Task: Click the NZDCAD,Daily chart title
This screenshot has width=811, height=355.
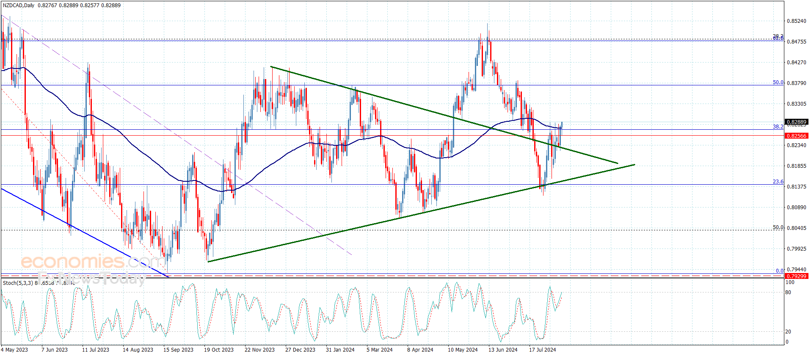Action: coord(19,5)
